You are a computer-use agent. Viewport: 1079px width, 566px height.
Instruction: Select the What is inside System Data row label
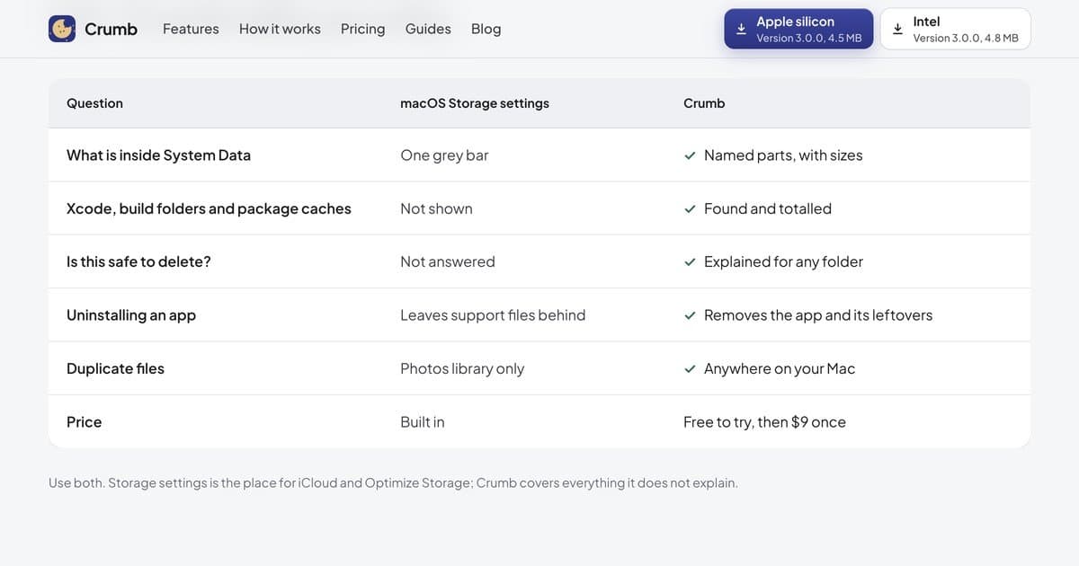point(158,155)
